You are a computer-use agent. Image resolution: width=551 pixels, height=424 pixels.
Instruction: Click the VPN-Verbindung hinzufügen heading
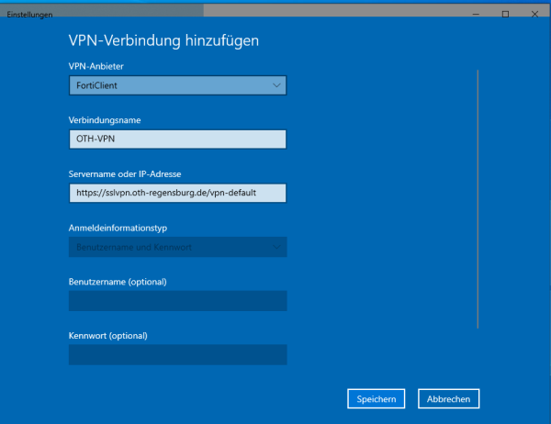[163, 40]
